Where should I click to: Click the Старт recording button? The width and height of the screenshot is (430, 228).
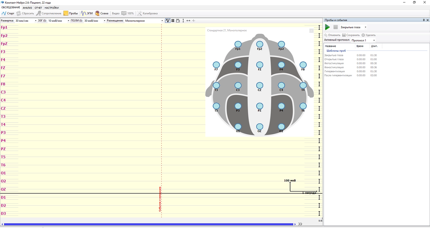coord(8,13)
